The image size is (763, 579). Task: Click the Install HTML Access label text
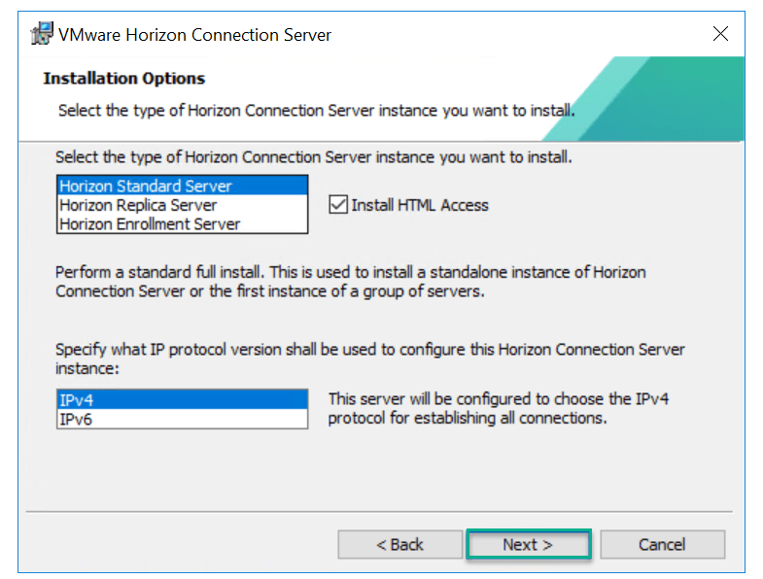click(419, 205)
